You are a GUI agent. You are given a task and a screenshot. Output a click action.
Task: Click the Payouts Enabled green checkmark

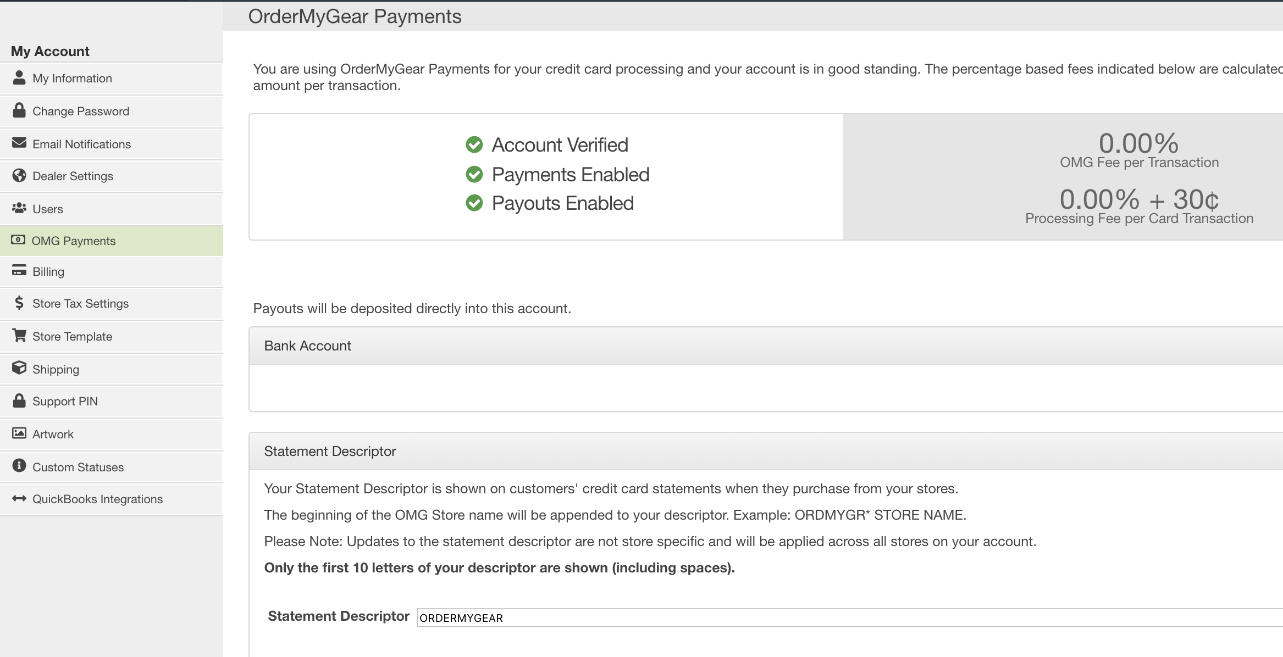(x=474, y=203)
